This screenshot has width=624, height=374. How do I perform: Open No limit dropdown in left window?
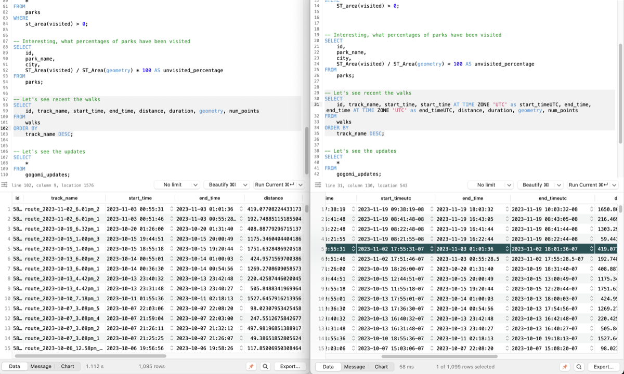pyautogui.click(x=177, y=185)
